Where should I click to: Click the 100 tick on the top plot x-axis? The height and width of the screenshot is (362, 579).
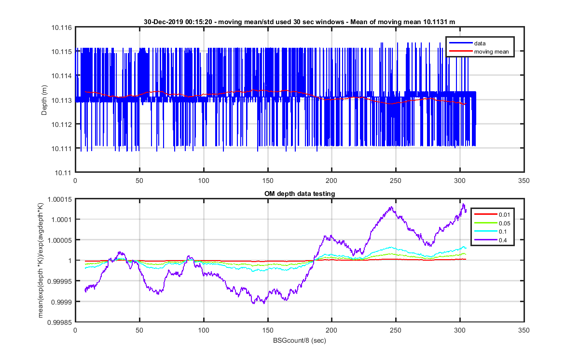coord(203,181)
